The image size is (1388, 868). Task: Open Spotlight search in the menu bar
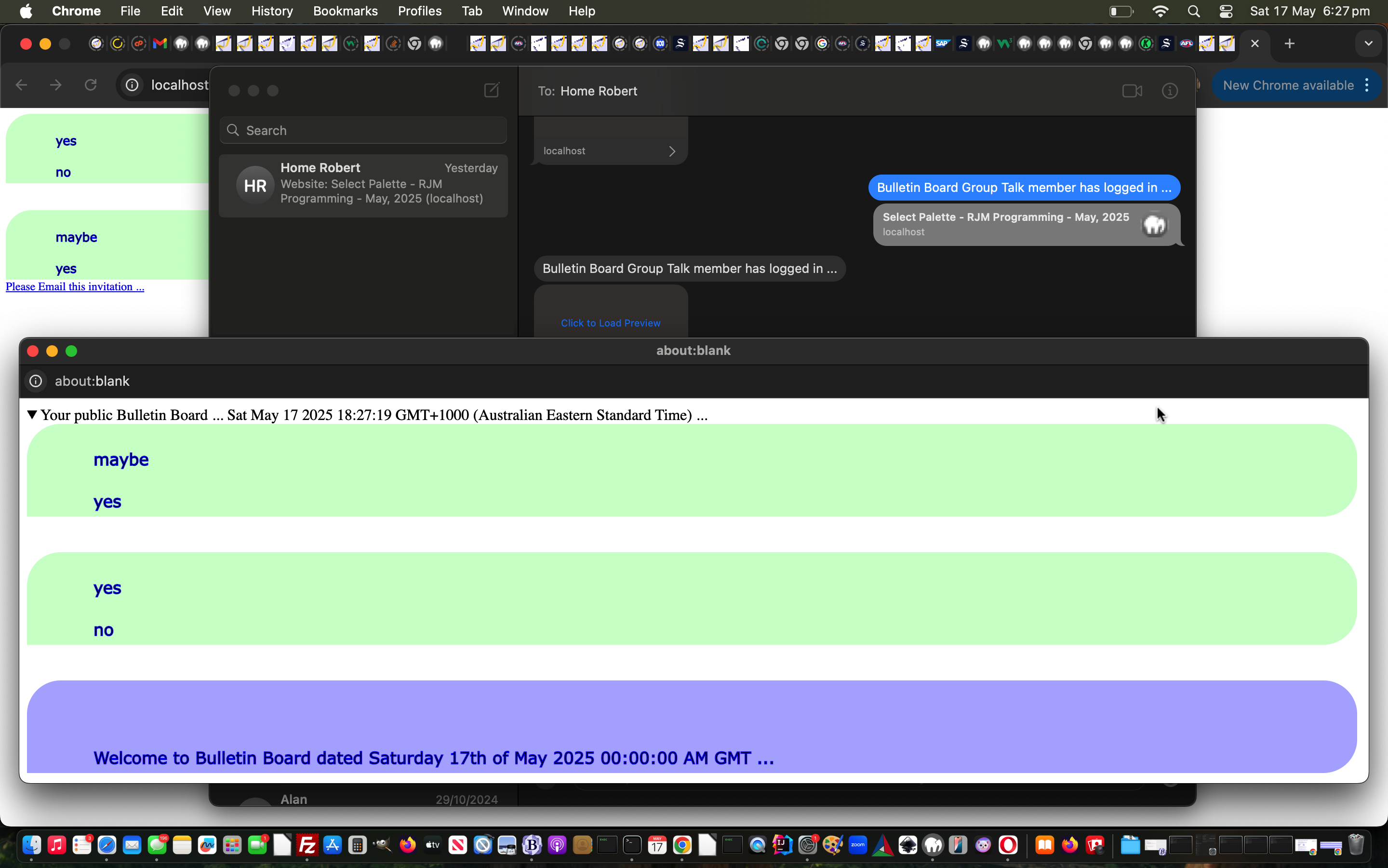(1194, 12)
